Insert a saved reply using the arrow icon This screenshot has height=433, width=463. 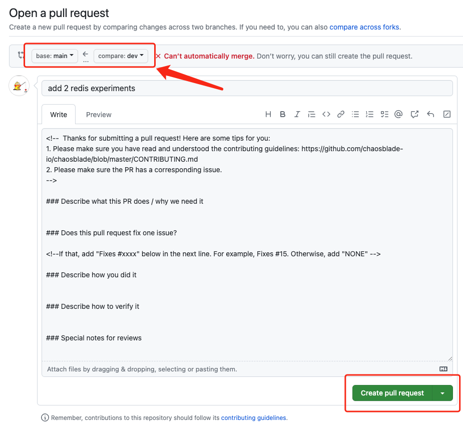[x=430, y=114]
